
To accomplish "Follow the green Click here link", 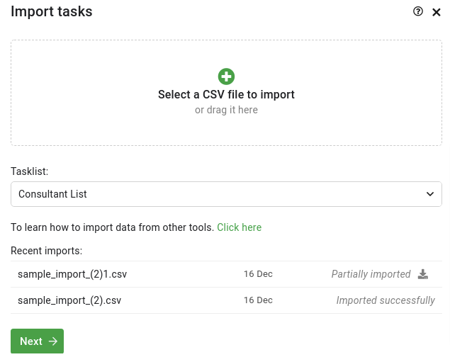I will (x=239, y=227).
